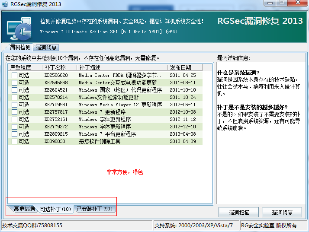The height and width of the screenshot is (232, 309).
Task: Close the RGSec window
Action: click(298, 3)
